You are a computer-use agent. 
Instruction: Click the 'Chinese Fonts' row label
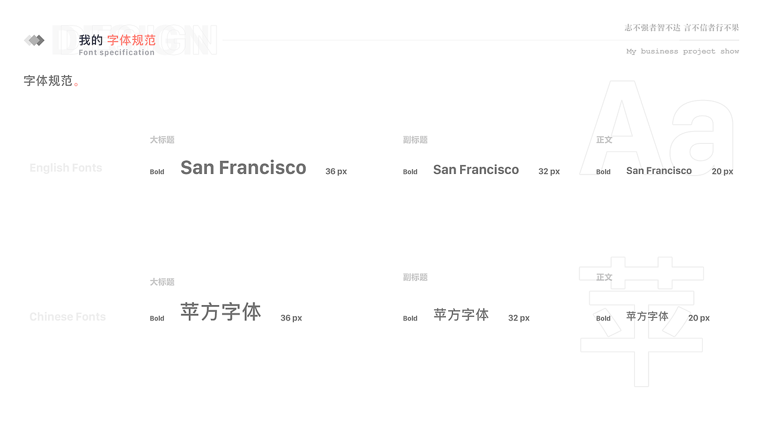click(x=67, y=317)
